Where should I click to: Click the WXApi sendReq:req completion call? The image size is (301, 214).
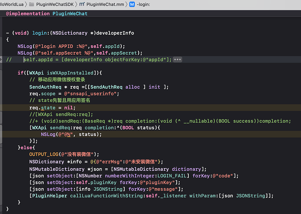(95, 128)
